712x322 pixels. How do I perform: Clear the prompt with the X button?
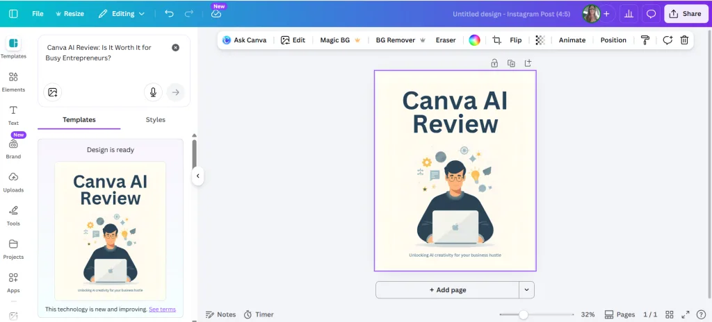175,48
